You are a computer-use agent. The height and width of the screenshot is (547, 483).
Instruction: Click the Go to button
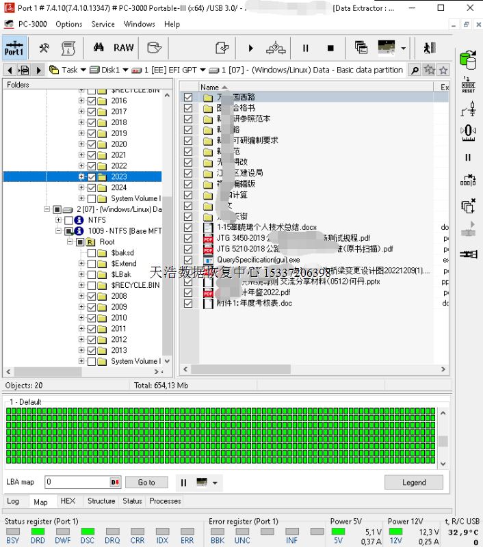click(146, 482)
